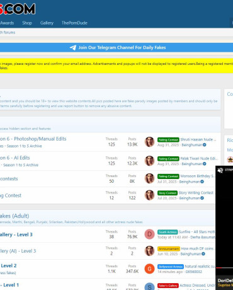Open the search forums sub-navigation link
233x290 pixels.
[x=8, y=32]
